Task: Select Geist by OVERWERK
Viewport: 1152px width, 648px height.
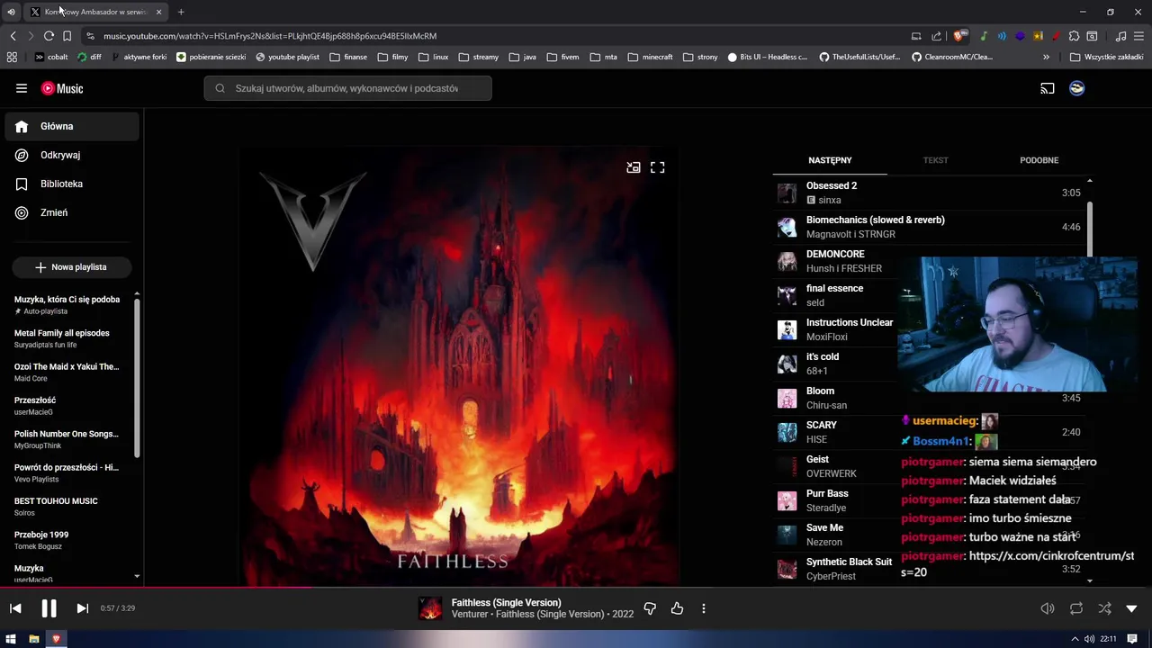Action: click(x=929, y=466)
